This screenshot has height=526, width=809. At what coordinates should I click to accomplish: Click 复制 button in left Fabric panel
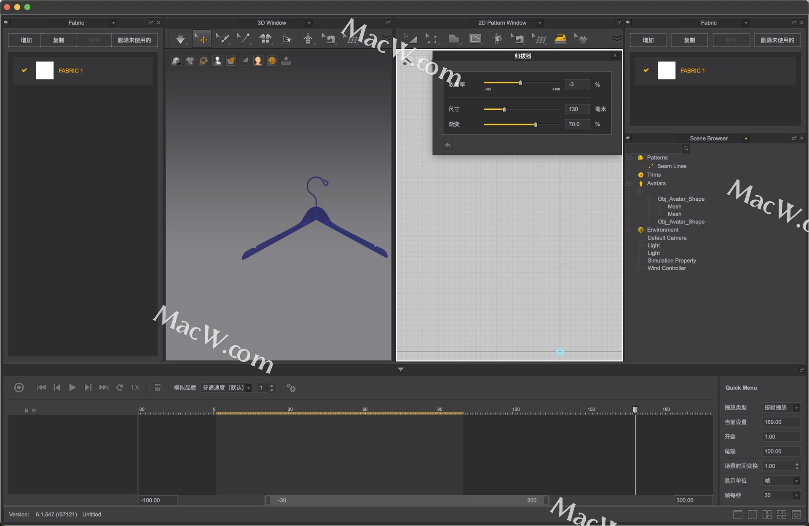tap(59, 40)
